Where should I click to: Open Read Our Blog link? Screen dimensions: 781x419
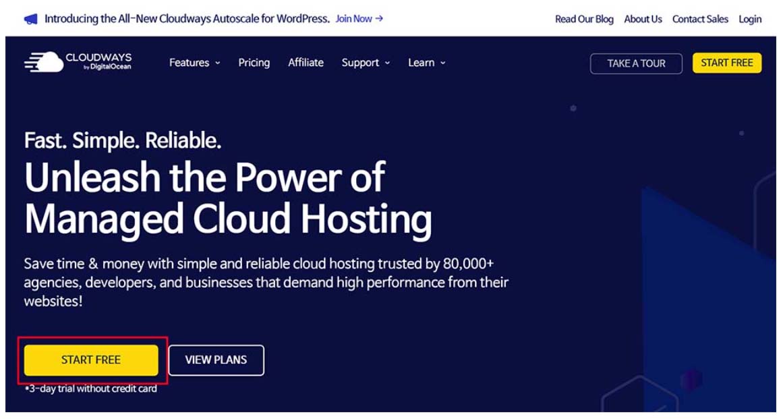coord(584,20)
